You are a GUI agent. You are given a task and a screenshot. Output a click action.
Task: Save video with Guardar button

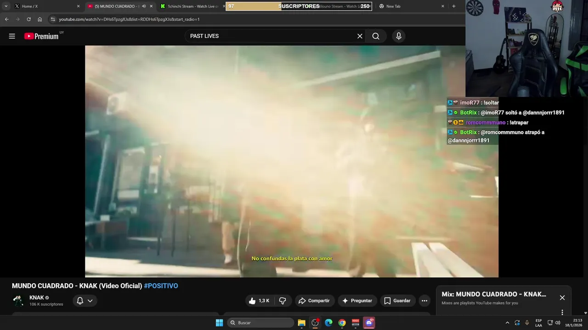click(x=397, y=301)
